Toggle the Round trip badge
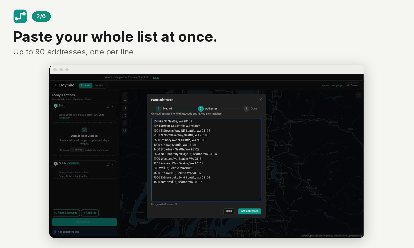This screenshot has height=248, width=414. (x=74, y=163)
